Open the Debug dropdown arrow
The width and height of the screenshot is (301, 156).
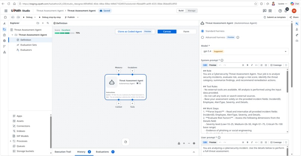click(35, 17)
